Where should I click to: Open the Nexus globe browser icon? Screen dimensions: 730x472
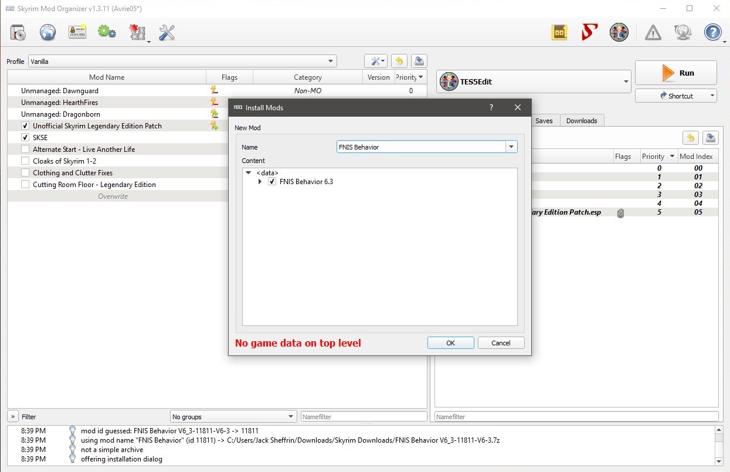point(48,32)
